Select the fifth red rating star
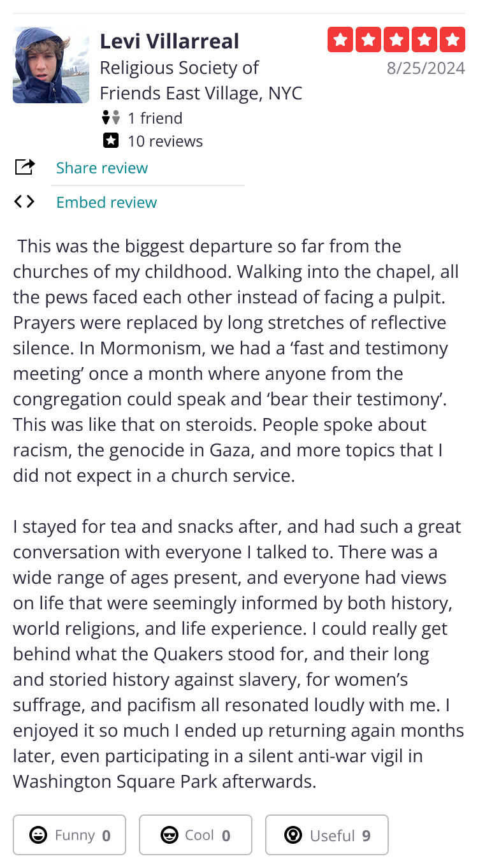 pyautogui.click(x=453, y=40)
